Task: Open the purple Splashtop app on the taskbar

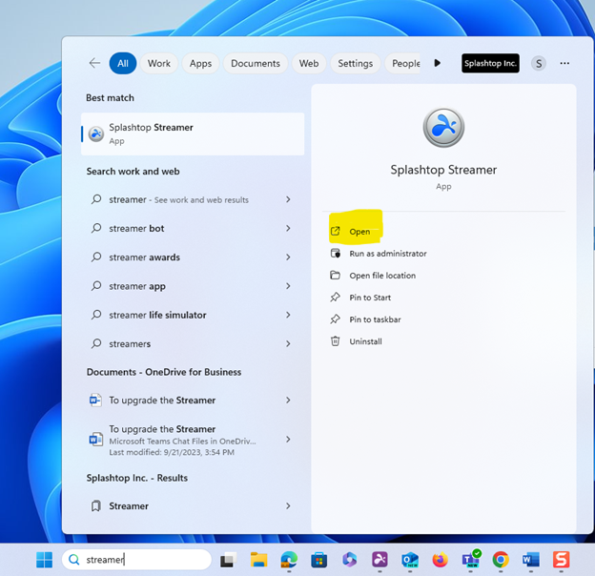Action: (x=380, y=560)
